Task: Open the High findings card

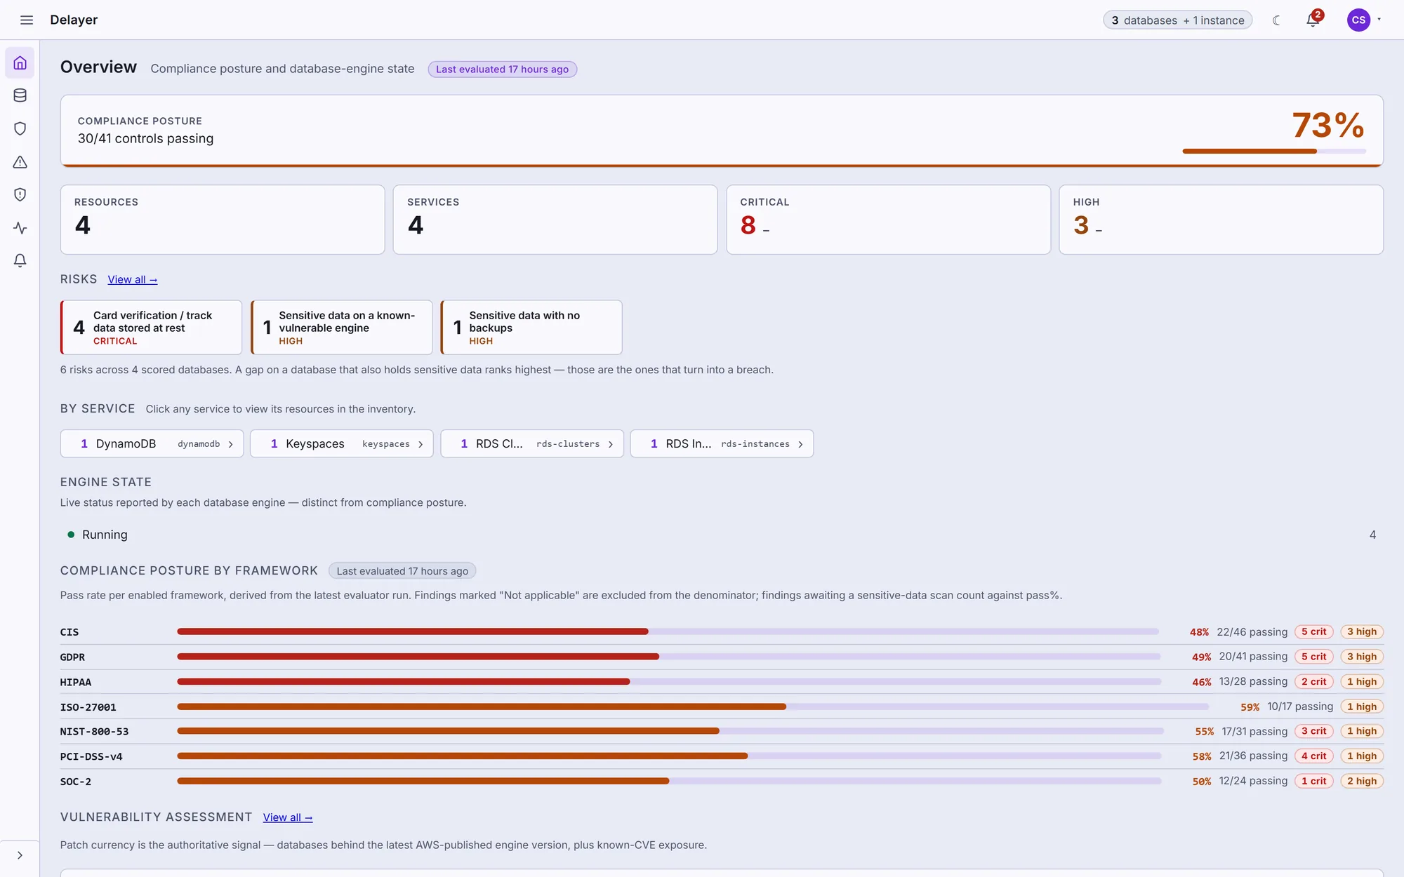Action: point(1221,220)
